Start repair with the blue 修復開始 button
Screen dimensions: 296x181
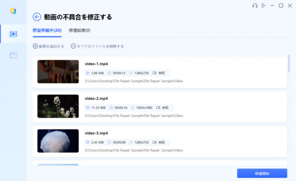(x=262, y=173)
